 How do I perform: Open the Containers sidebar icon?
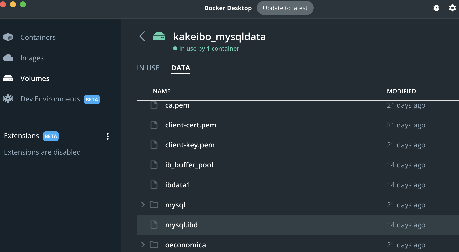pyautogui.click(x=8, y=37)
